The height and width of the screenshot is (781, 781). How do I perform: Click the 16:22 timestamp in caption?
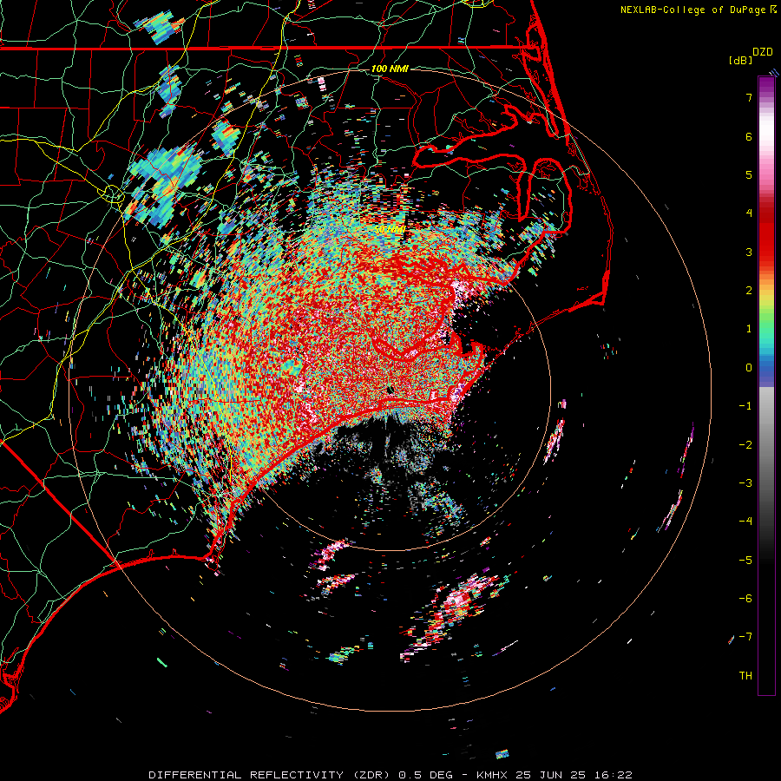point(613,775)
